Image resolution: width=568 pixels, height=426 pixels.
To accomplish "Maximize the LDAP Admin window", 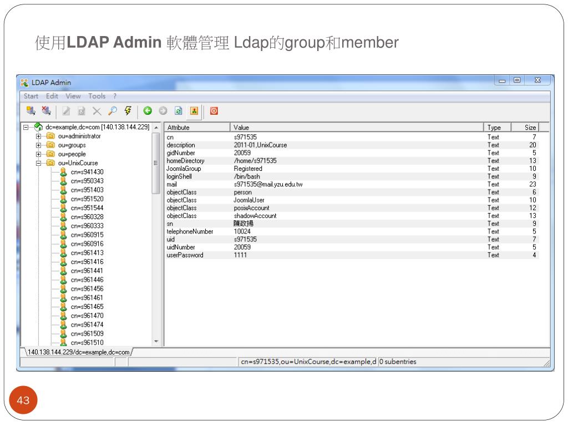I will [517, 80].
